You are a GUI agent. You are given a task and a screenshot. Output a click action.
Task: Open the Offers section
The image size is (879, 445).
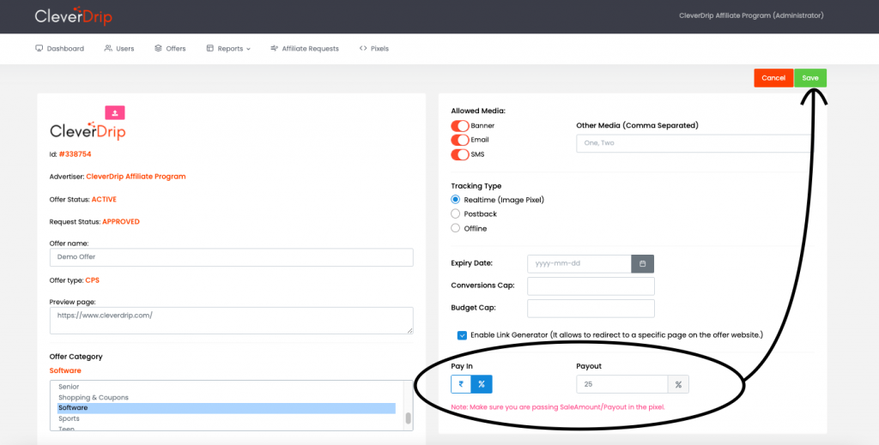pyautogui.click(x=170, y=49)
